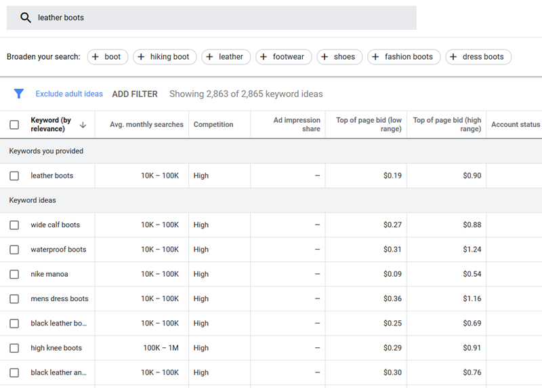Click the 'waterproof boots' keyword text

tap(58, 250)
